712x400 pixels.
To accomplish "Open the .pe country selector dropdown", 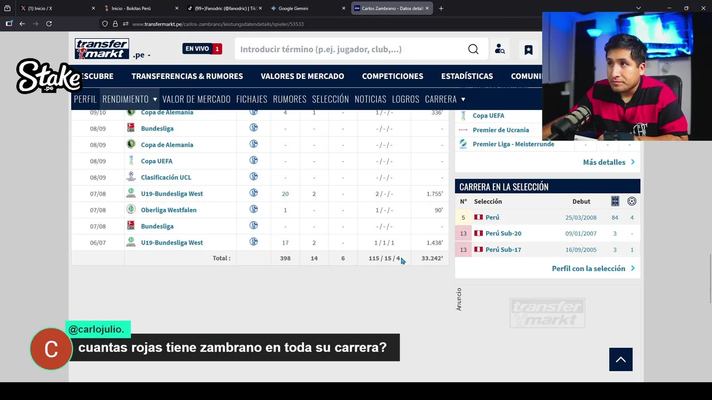I will pos(141,55).
